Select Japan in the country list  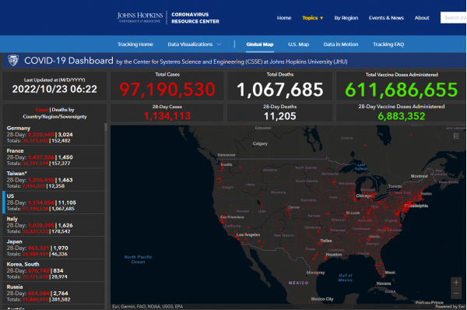point(53,248)
